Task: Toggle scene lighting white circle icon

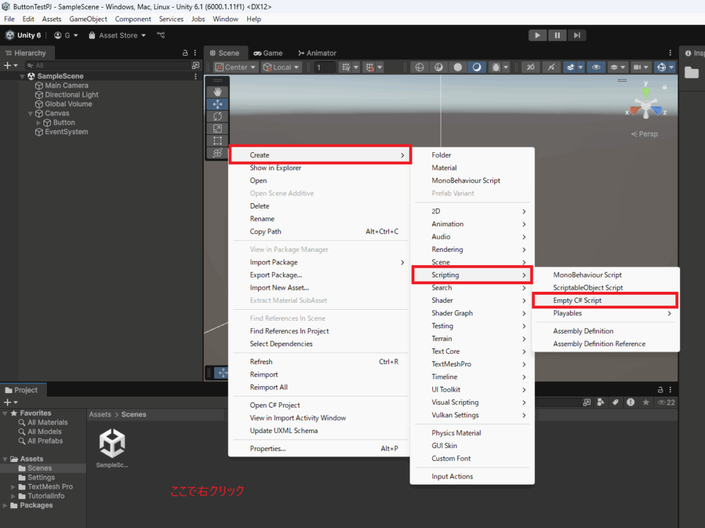Action: tap(458, 67)
